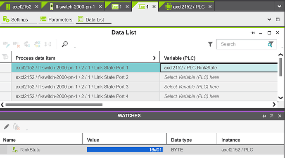285x158 pixels.
Task: Sort watches by Value column
Action: tap(93, 140)
